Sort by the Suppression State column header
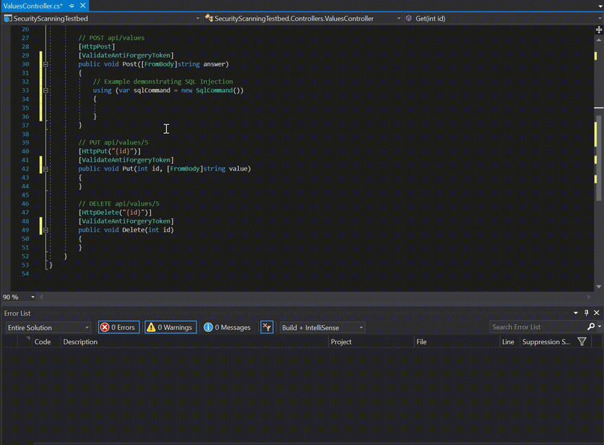The image size is (604, 445). pos(546,342)
